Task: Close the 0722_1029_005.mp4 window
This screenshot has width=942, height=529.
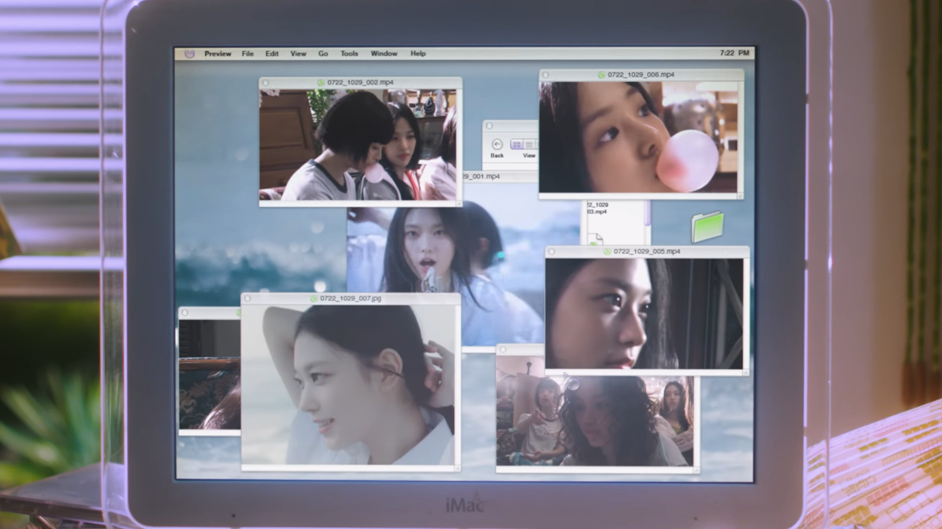Action: pyautogui.click(x=551, y=252)
